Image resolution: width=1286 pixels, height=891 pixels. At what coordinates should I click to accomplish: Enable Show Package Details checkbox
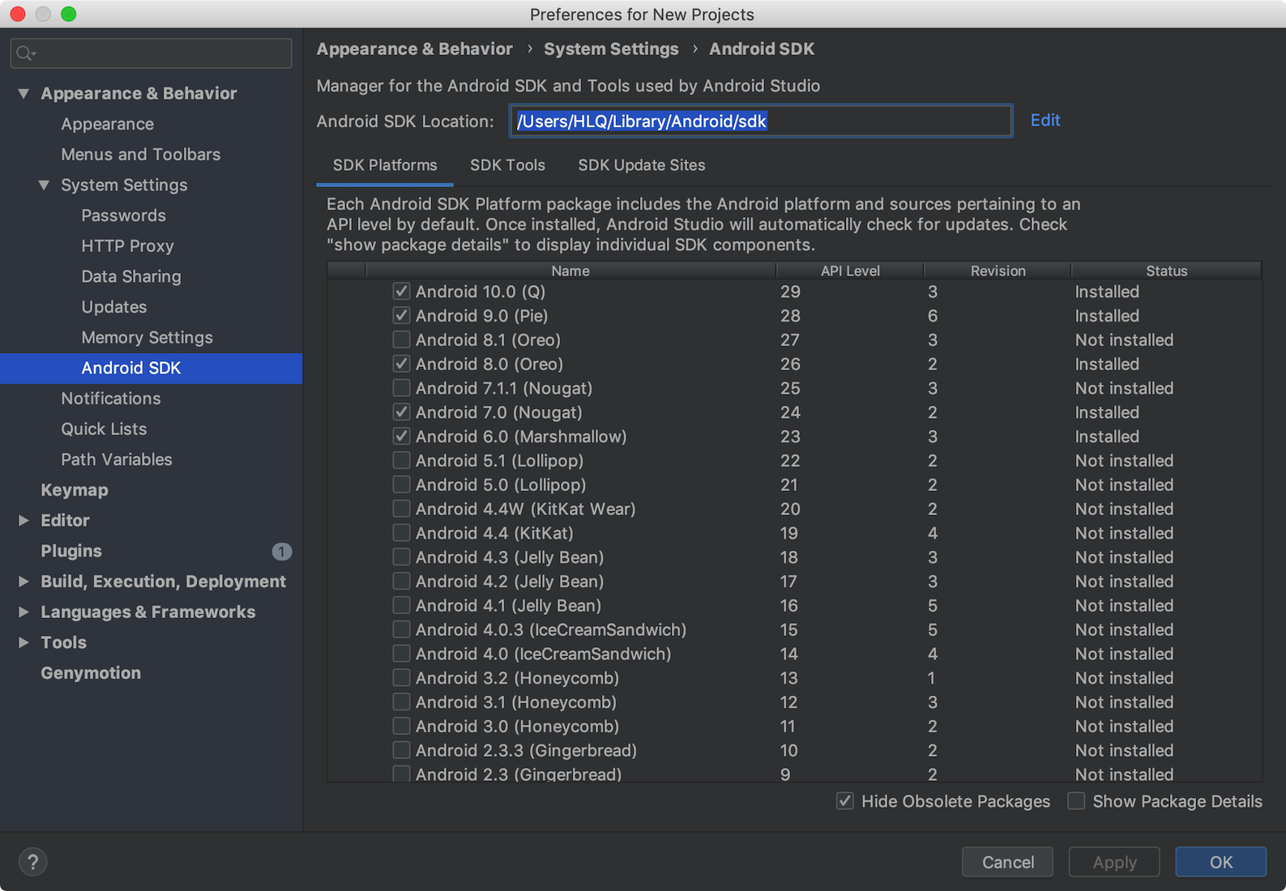click(x=1076, y=801)
